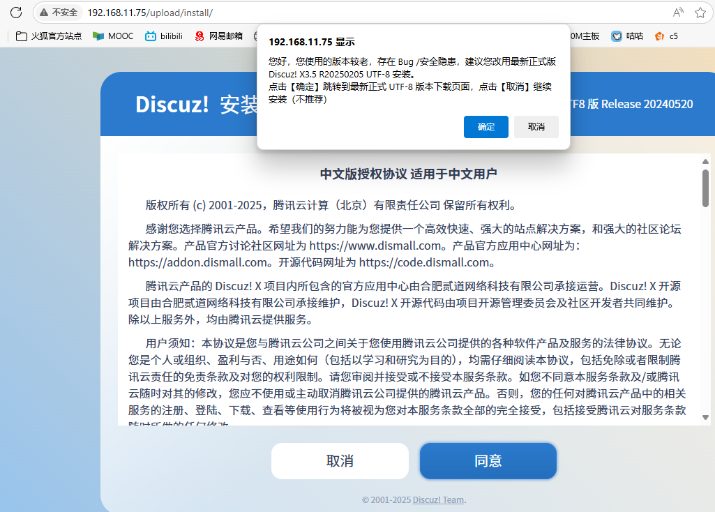Dismiss the alert dialog with its 取消 button
Image resolution: width=715 pixels, height=512 pixels.
(536, 127)
